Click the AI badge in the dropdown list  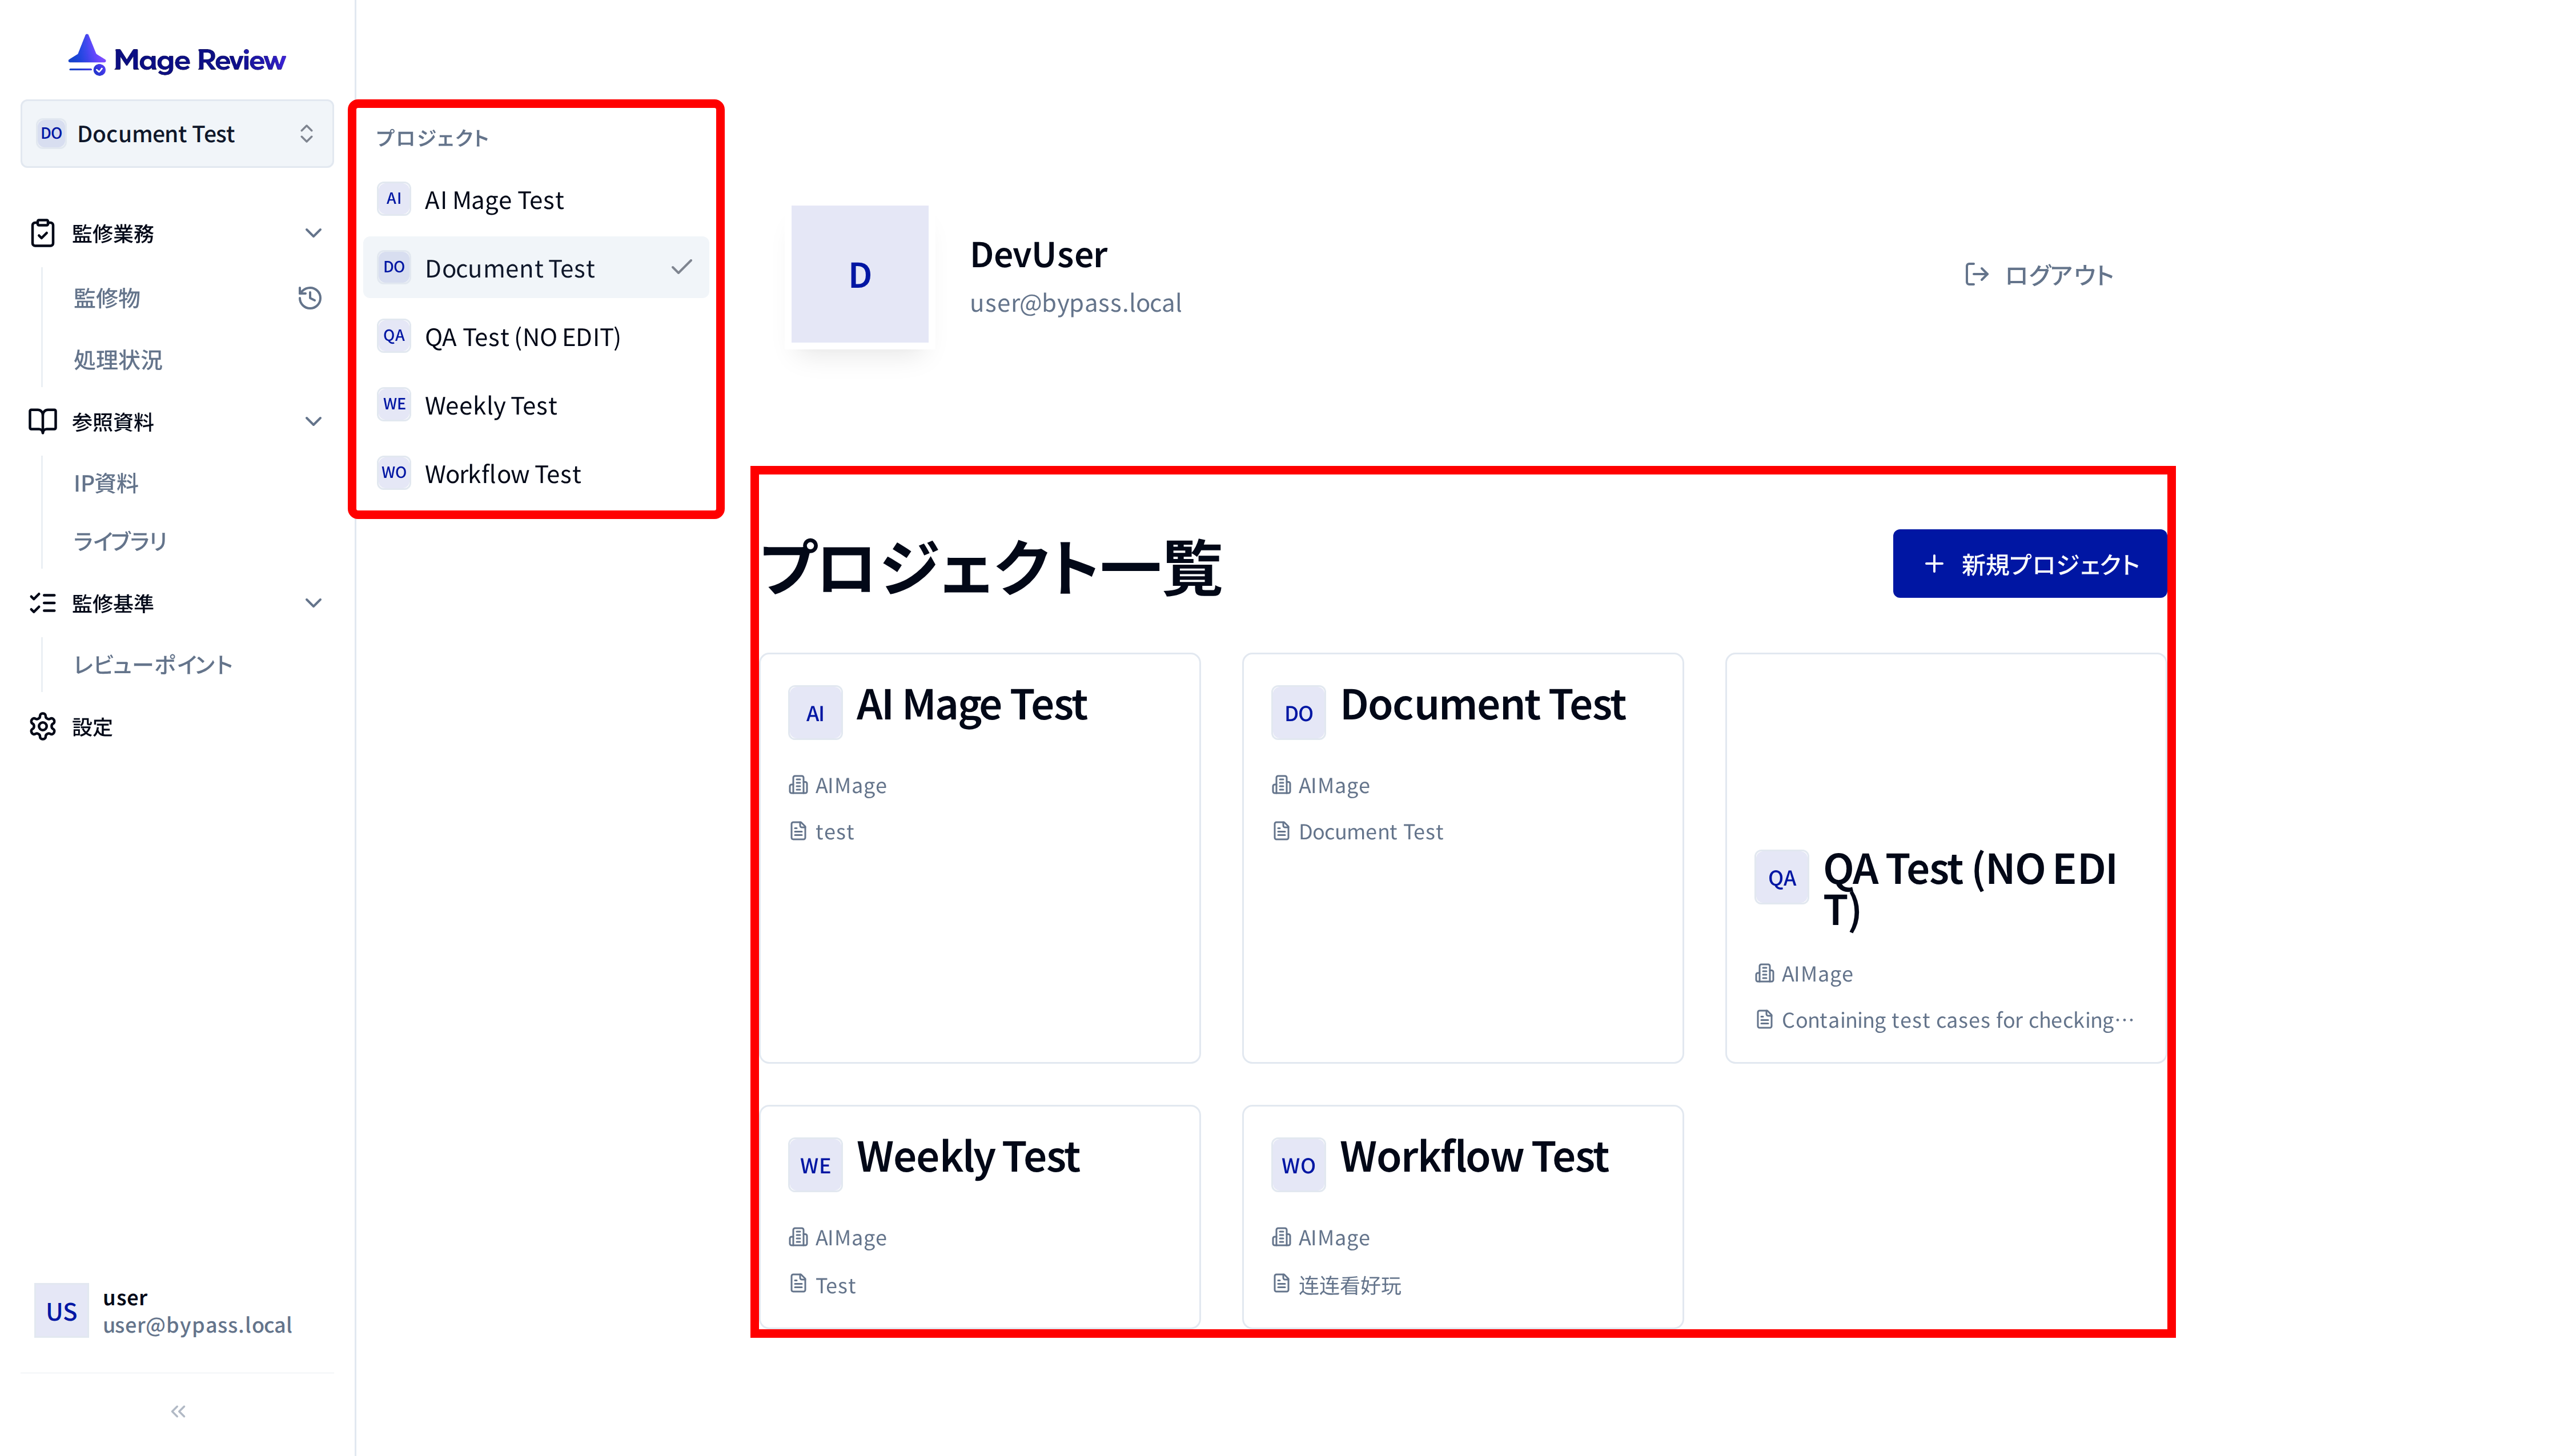point(394,199)
